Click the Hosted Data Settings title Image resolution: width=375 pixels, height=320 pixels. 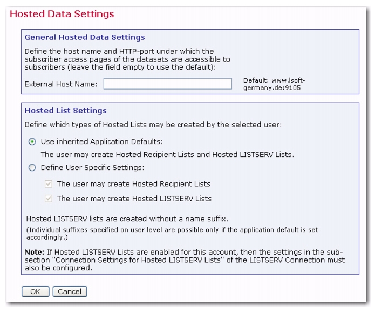pos(62,14)
